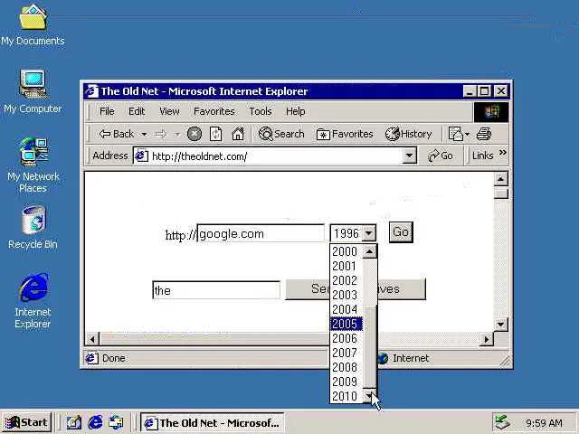Click the google.com URL input field
The image size is (579, 434).
pos(261,233)
